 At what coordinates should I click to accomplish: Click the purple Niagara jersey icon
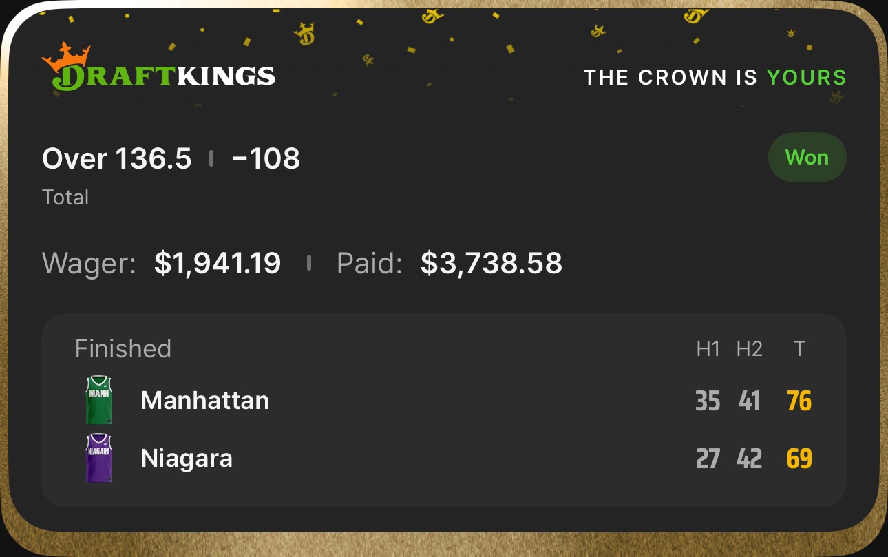pyautogui.click(x=99, y=458)
